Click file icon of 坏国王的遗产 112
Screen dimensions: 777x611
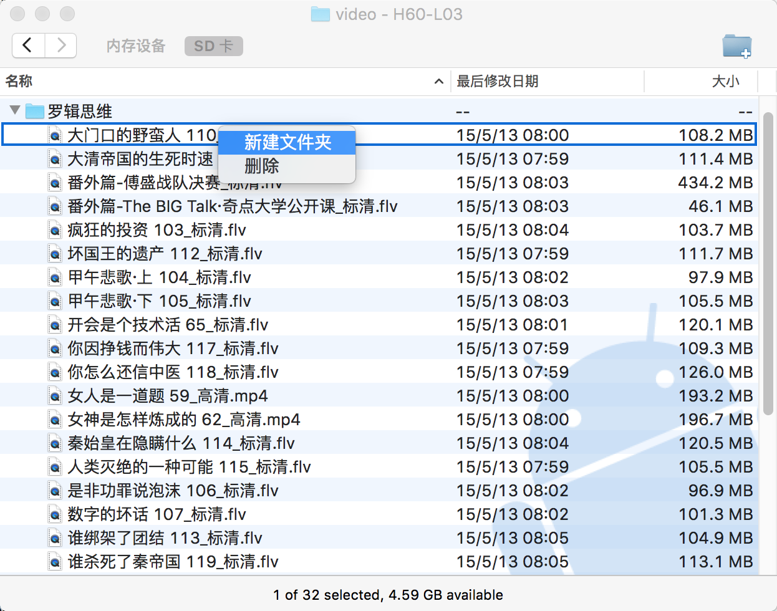click(55, 254)
